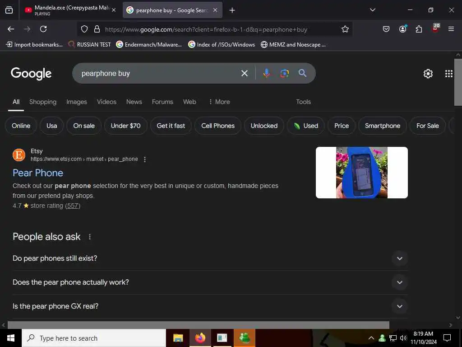
Task: Go to Google home via logo
Action: click(31, 74)
